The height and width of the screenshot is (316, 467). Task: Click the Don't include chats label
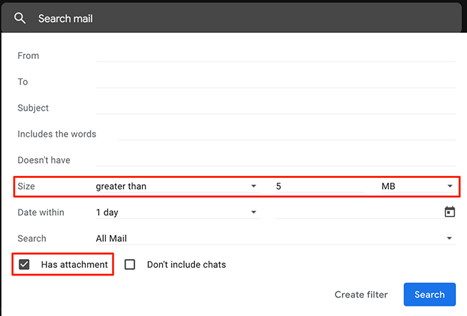186,264
